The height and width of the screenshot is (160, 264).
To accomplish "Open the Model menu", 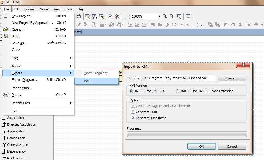I will coord(44,9).
